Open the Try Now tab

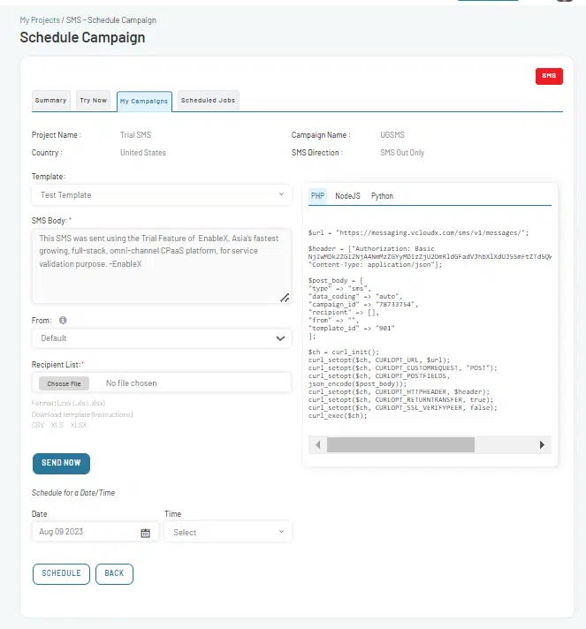(93, 101)
